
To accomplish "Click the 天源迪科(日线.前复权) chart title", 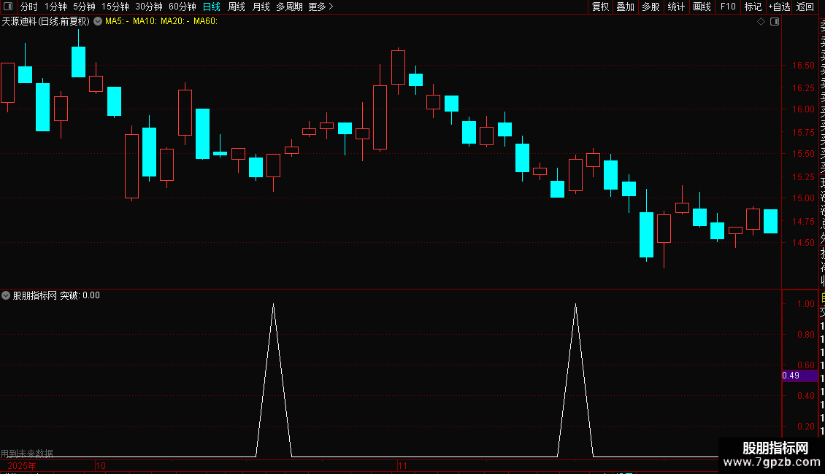I will tap(46, 22).
